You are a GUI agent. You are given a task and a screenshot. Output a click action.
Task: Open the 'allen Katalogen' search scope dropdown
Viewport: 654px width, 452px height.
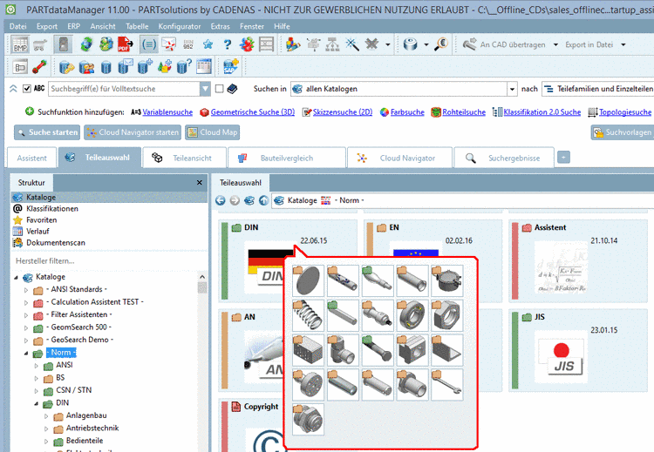point(512,89)
